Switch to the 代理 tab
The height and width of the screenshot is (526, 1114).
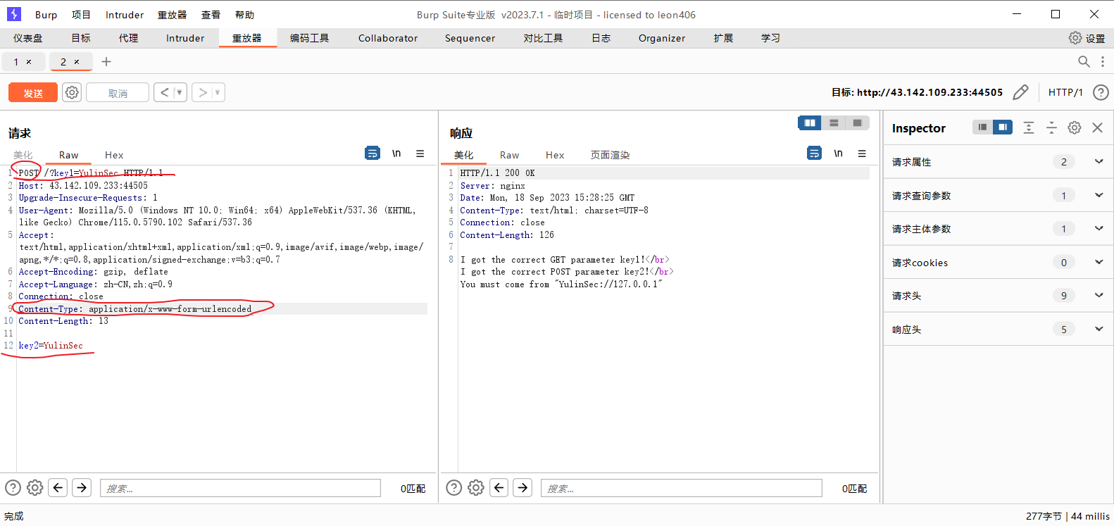128,38
